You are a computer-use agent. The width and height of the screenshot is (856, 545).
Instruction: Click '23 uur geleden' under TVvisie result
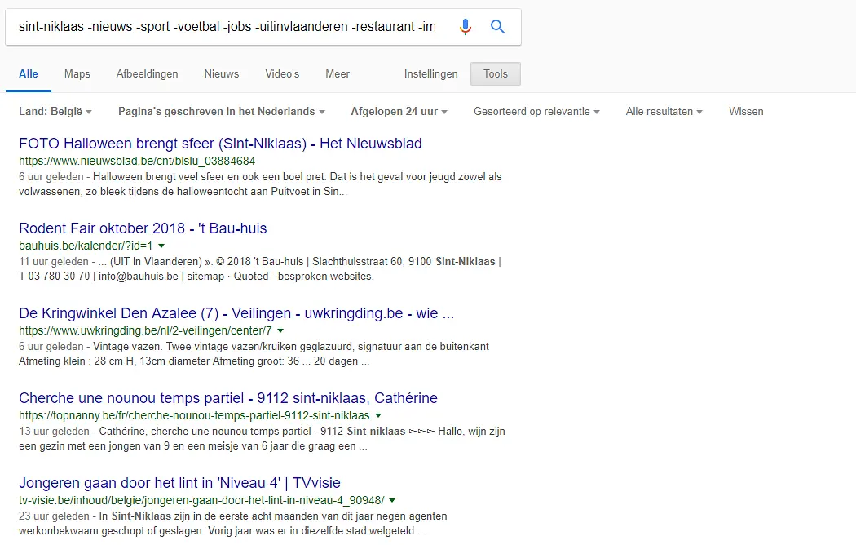tap(54, 516)
